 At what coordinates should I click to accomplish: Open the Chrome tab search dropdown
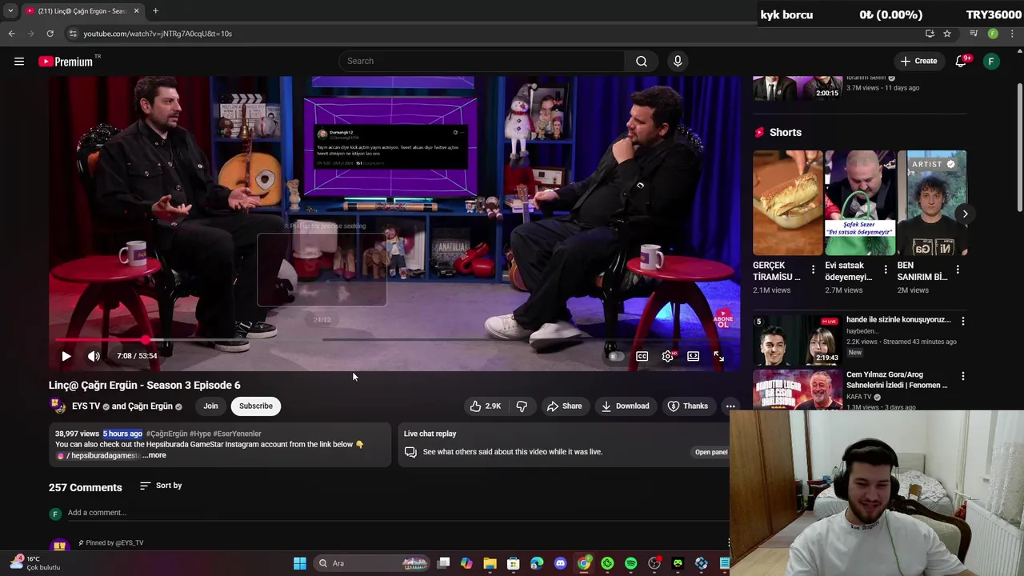coord(10,11)
